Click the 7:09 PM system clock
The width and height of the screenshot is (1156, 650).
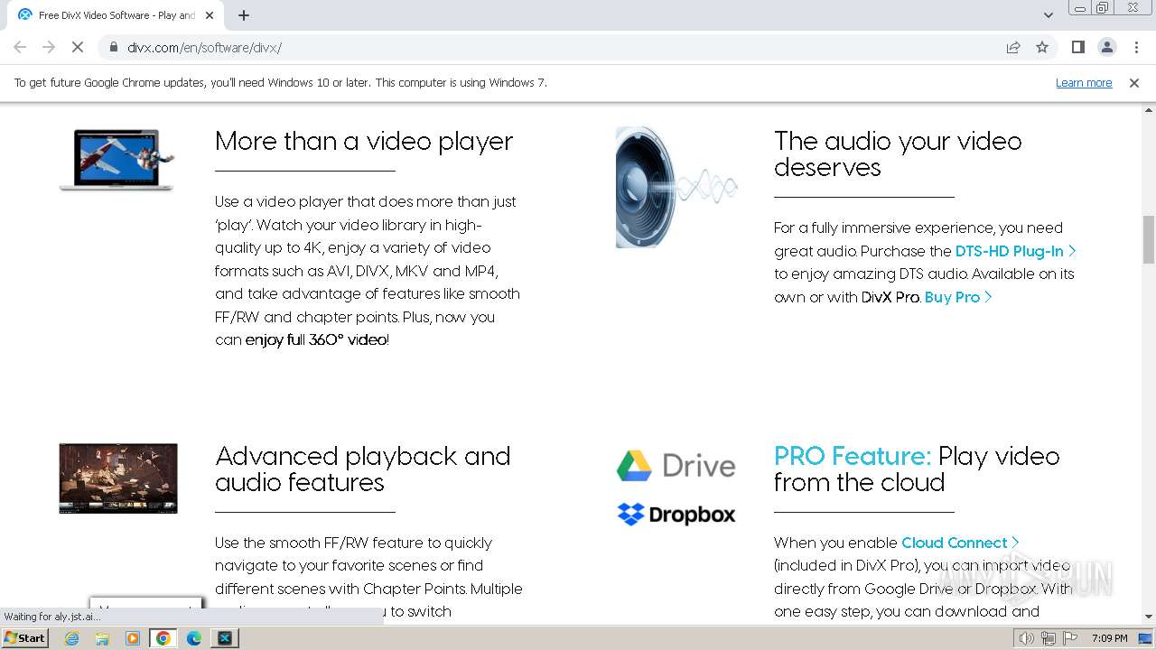1109,638
